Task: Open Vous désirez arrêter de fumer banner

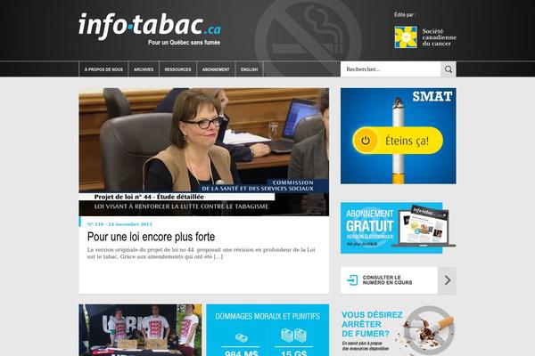Action: click(x=399, y=330)
